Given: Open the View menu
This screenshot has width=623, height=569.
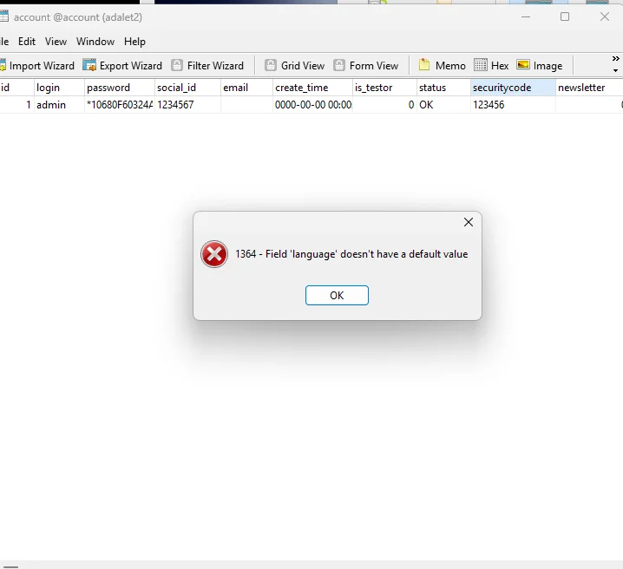Looking at the screenshot, I should [56, 42].
